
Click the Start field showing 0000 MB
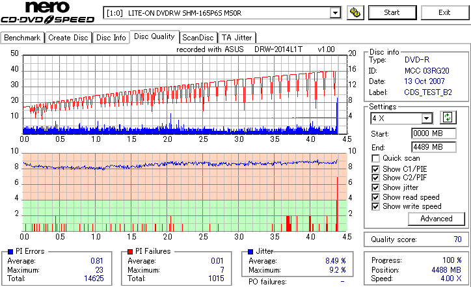(x=433, y=133)
